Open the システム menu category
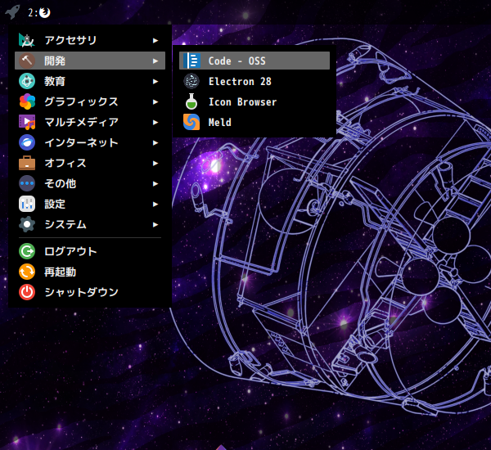The width and height of the screenshot is (491, 450). [90, 224]
